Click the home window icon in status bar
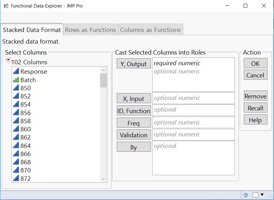 [245, 195]
